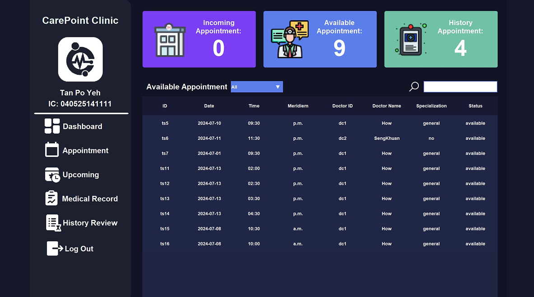Click the Log Out arrow icon
Image resolution: width=534 pixels, height=297 pixels.
(x=55, y=248)
